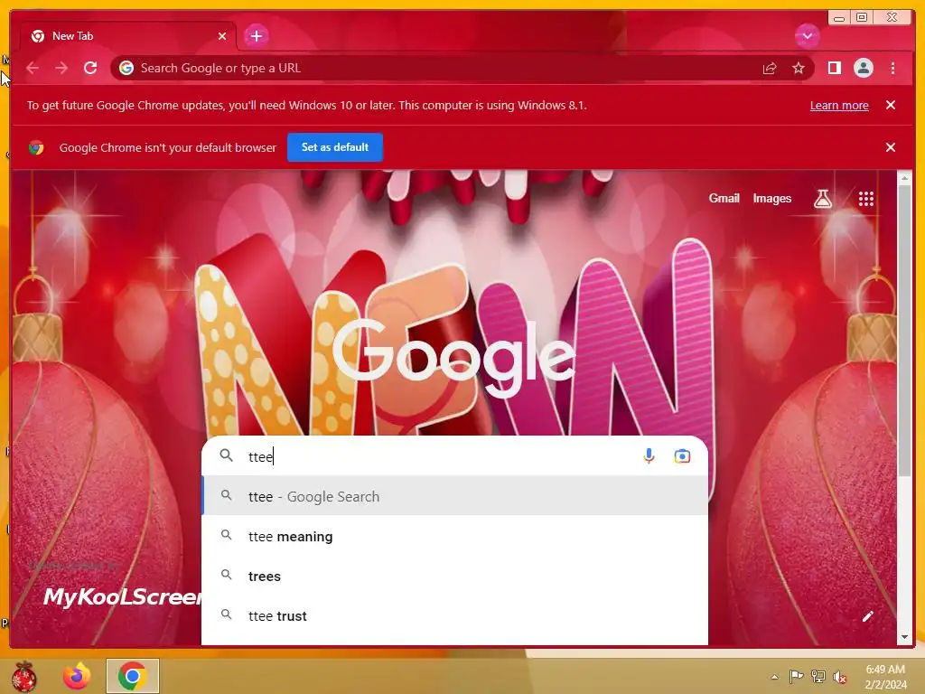Launch Firefox from the taskbar
Screen dimensions: 925x694
point(77,676)
